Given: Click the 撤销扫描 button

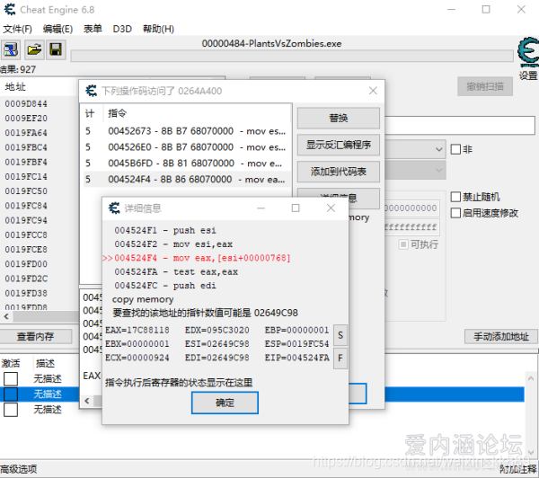Looking at the screenshot, I should pyautogui.click(x=485, y=86).
